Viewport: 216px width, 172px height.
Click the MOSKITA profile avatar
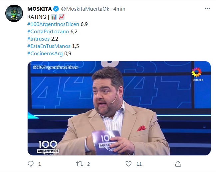click(x=14, y=13)
